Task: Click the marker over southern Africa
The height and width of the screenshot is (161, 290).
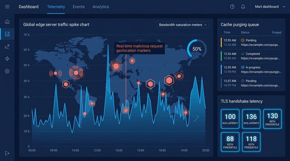Action: click(x=126, y=110)
